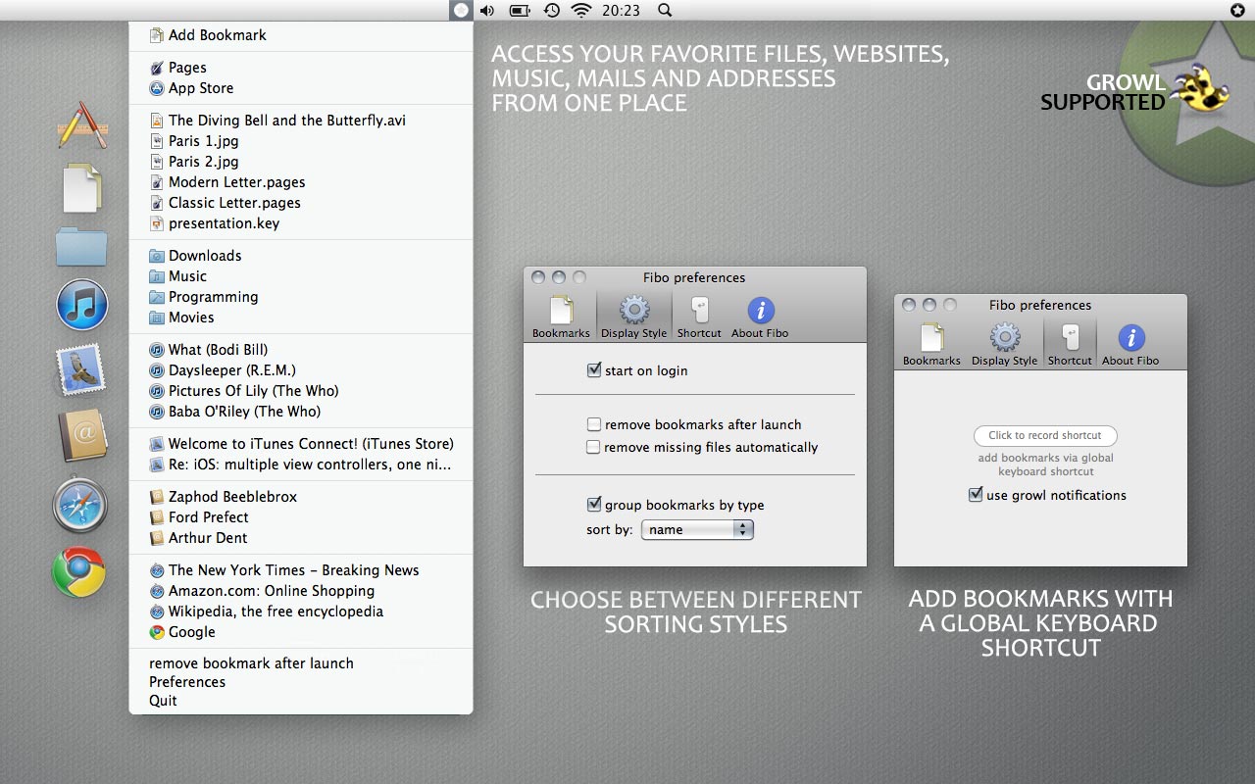The height and width of the screenshot is (784, 1255).
Task: Open the Programming folder bookmark
Action: coord(301,297)
